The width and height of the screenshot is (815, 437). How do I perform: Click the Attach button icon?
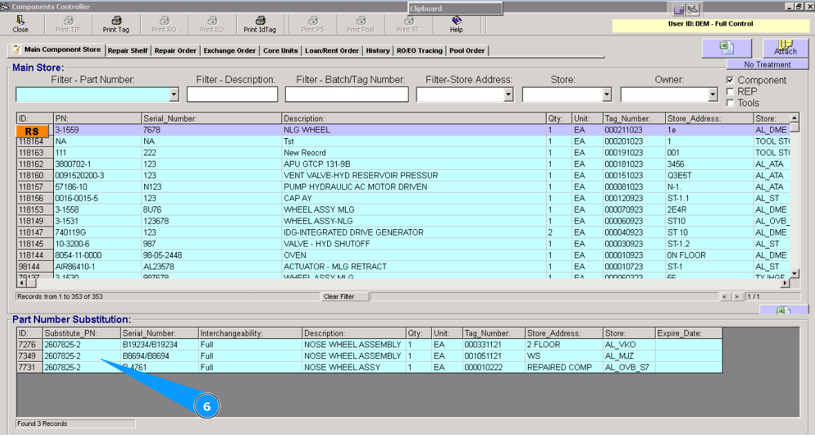click(x=785, y=48)
